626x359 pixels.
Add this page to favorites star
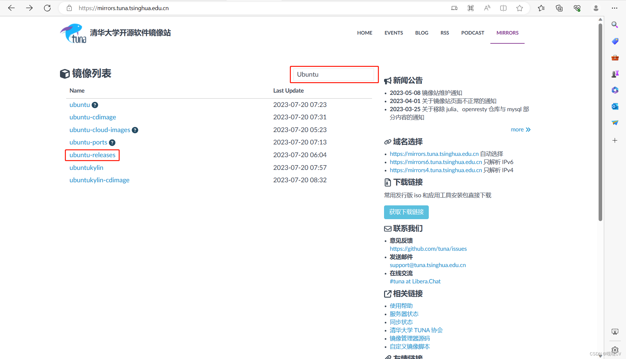point(519,8)
